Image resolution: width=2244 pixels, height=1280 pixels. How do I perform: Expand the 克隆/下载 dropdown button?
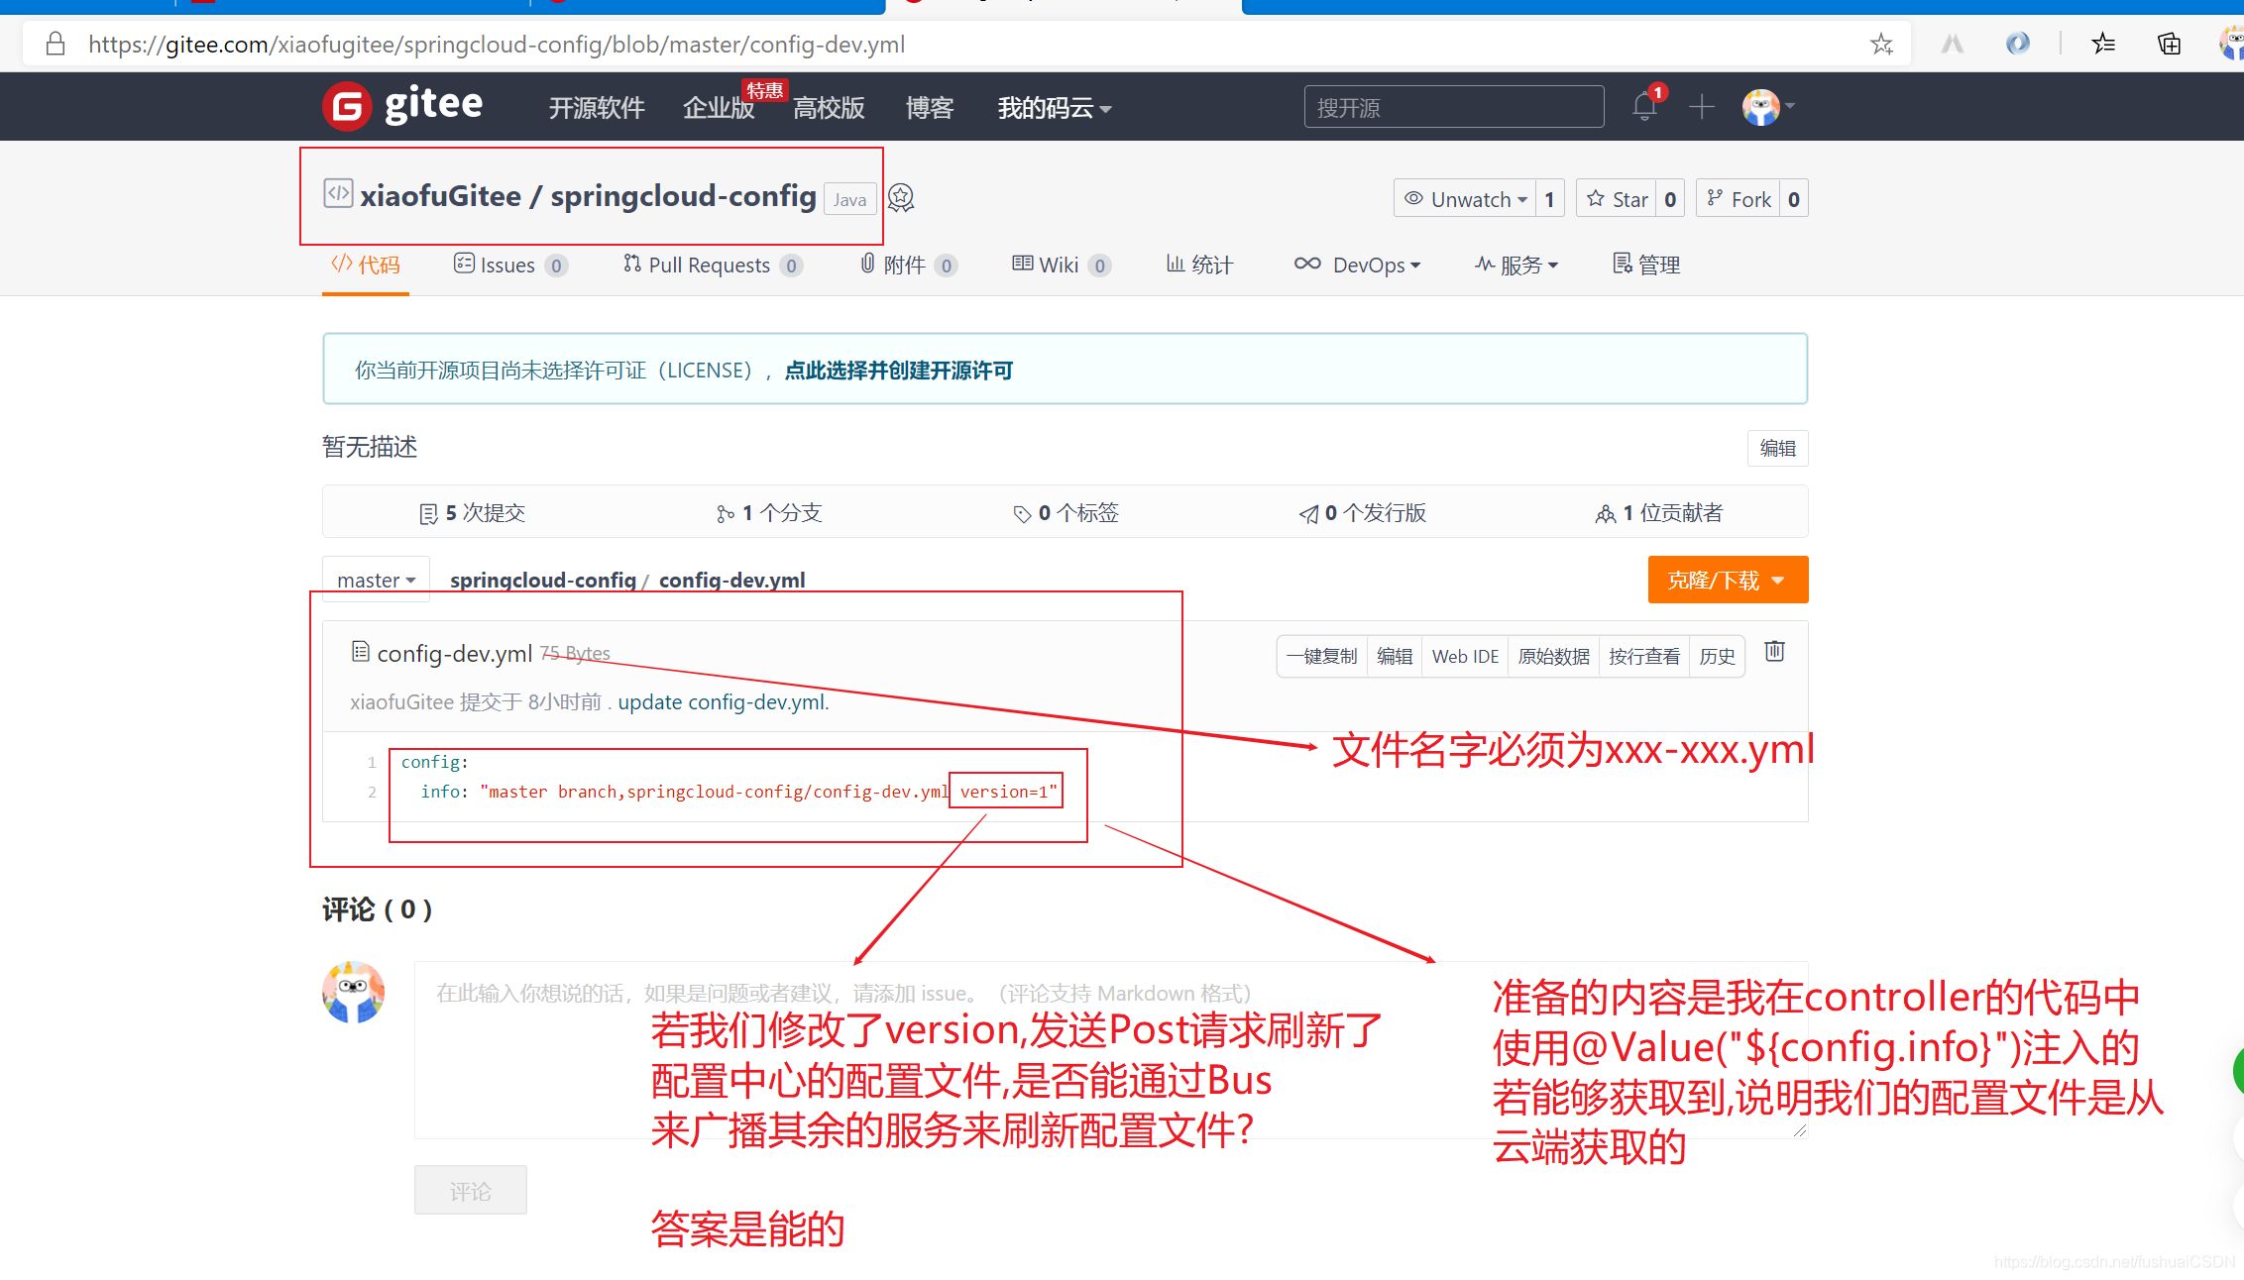[1728, 580]
